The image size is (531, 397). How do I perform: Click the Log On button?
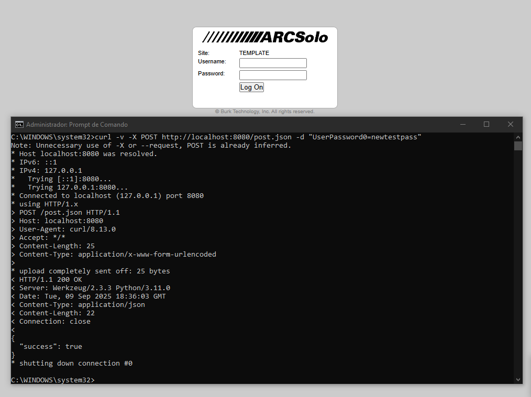[251, 87]
